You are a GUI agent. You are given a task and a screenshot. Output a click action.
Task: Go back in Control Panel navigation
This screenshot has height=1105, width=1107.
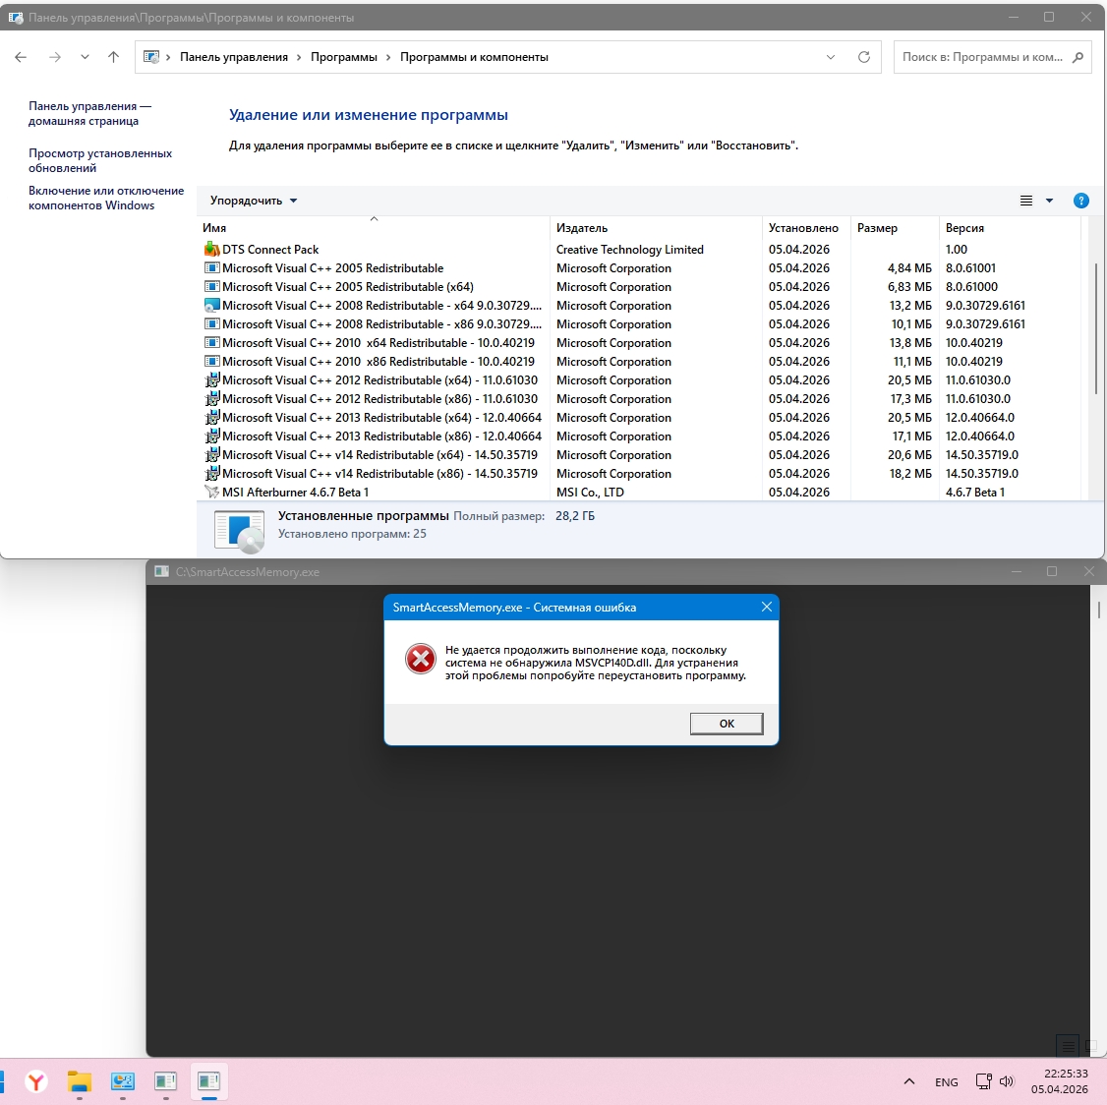[x=21, y=57]
